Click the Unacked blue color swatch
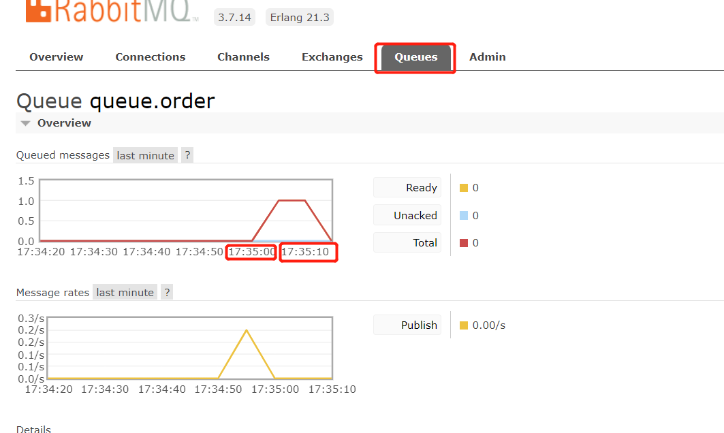This screenshot has width=724, height=433. coord(464,216)
